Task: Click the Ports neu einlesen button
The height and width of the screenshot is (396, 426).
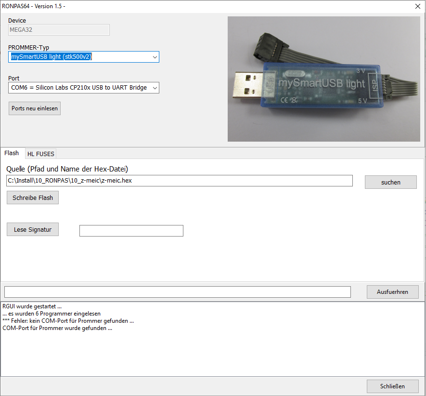Action: [x=35, y=108]
